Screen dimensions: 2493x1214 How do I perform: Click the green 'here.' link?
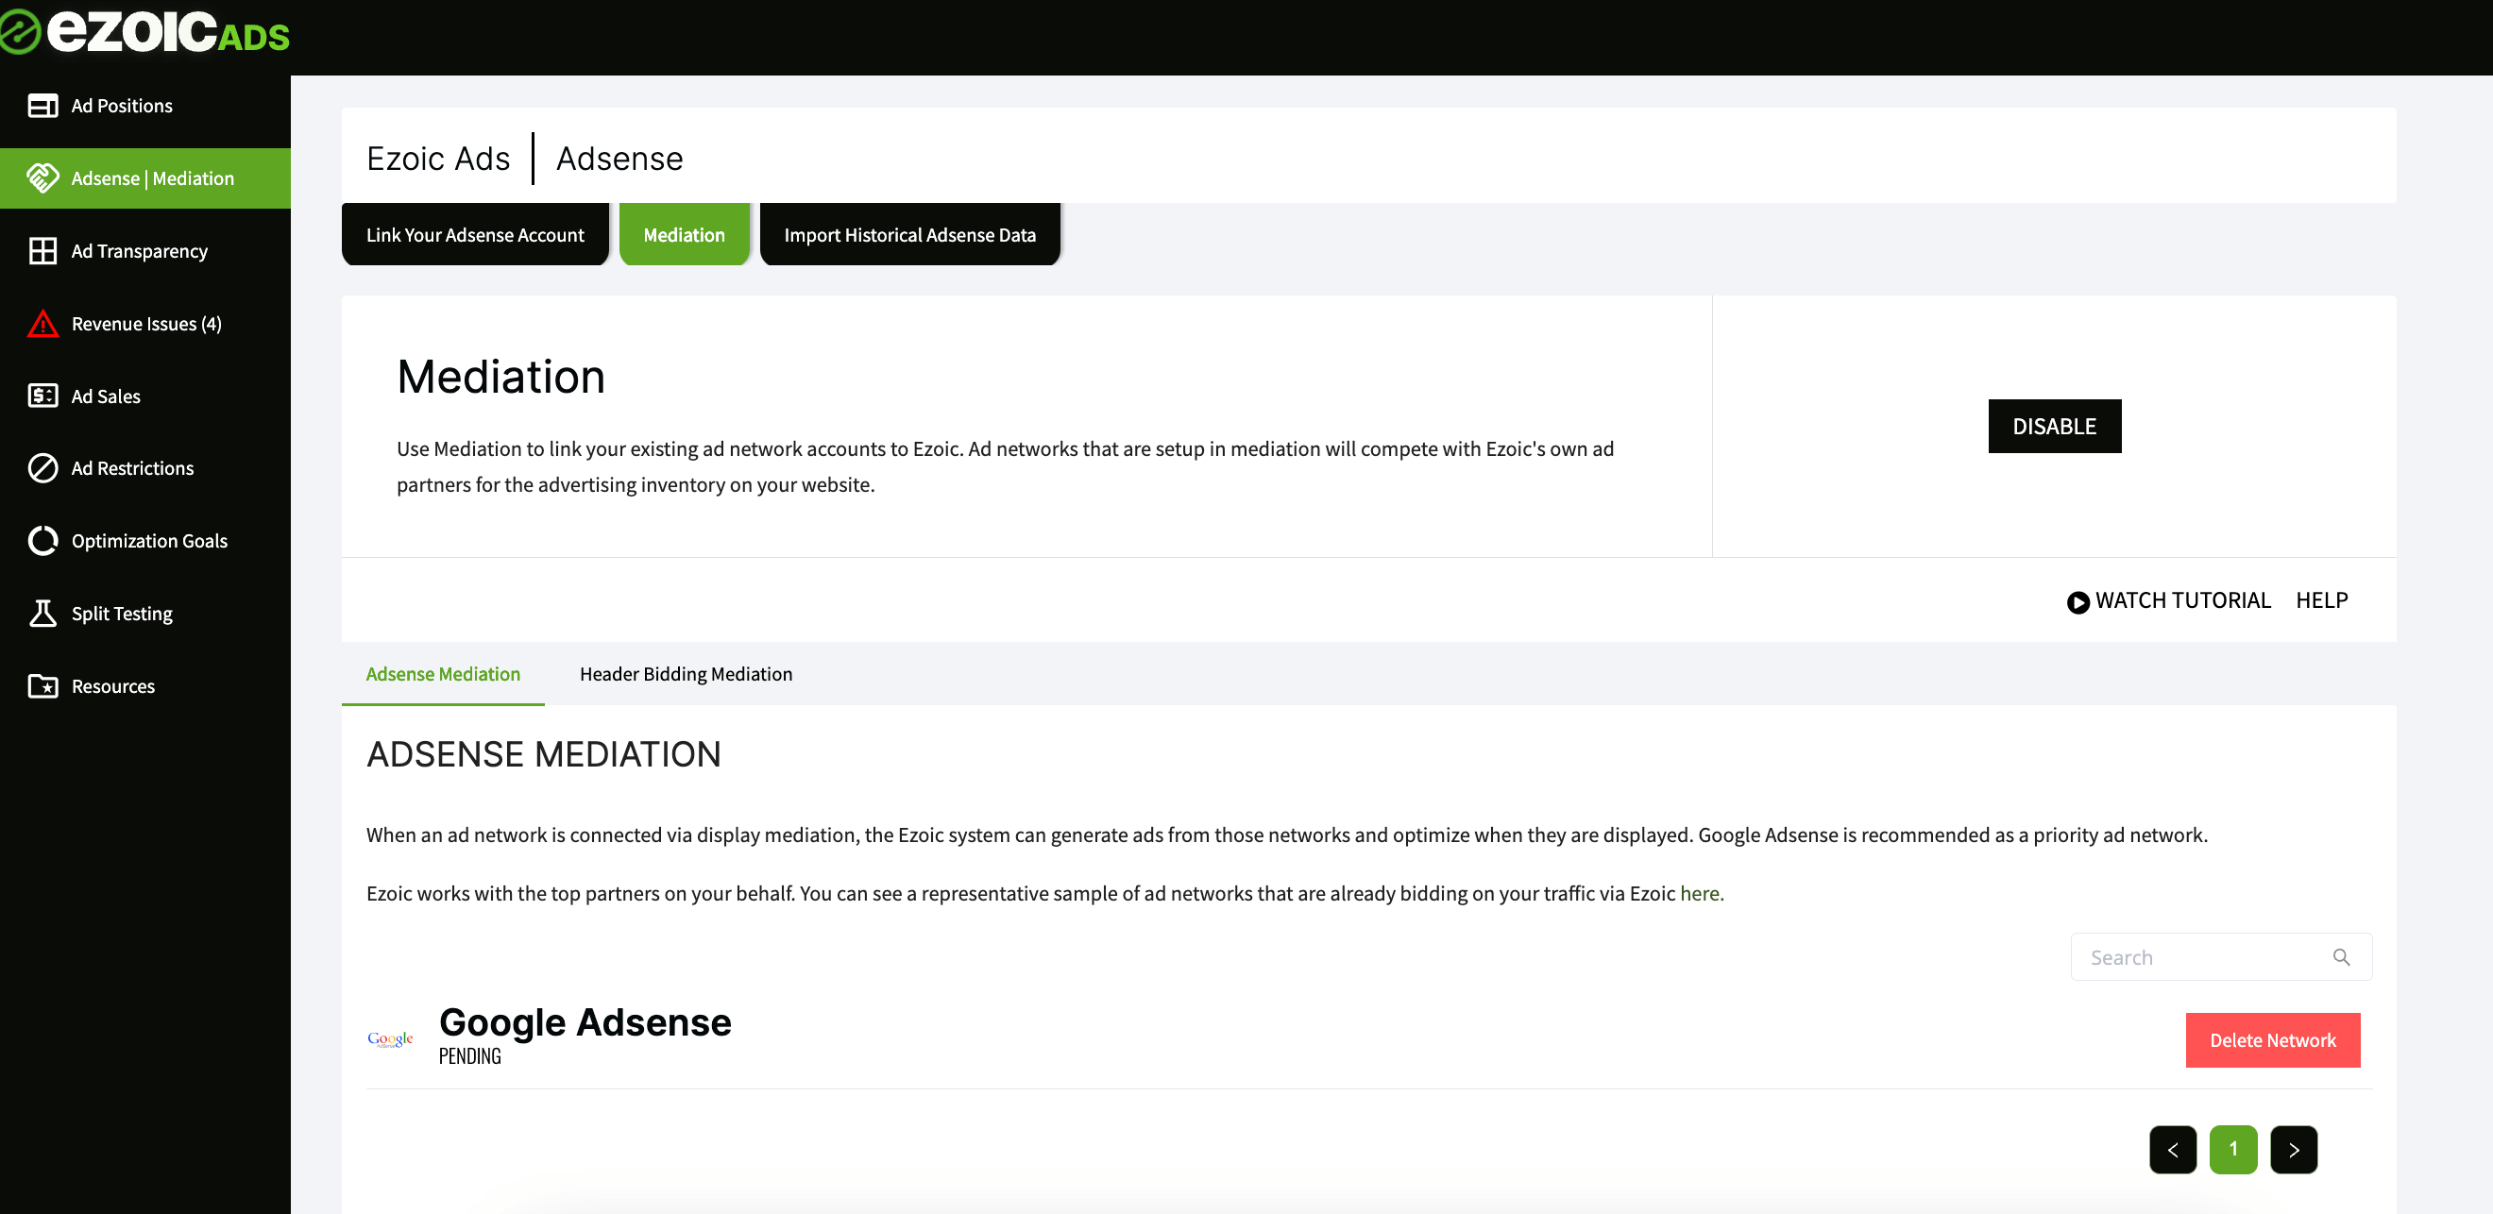coord(1701,893)
